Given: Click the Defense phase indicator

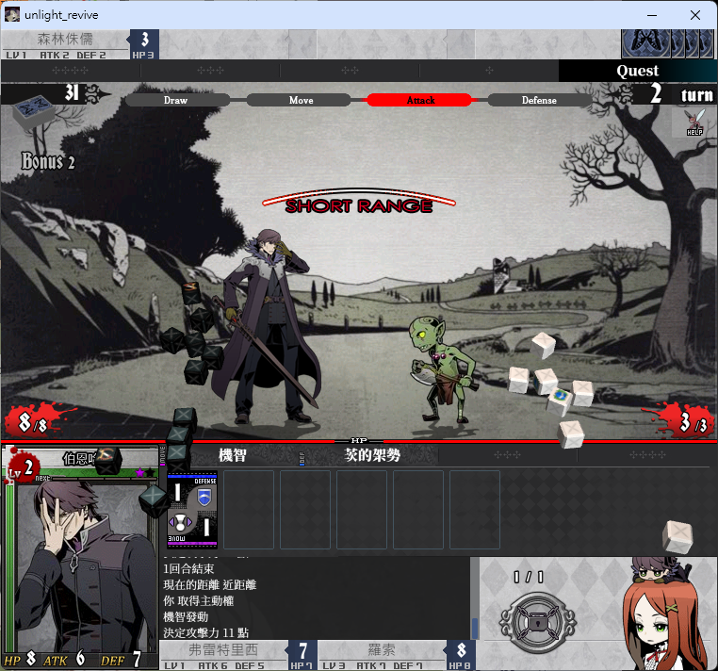Looking at the screenshot, I should click(539, 100).
